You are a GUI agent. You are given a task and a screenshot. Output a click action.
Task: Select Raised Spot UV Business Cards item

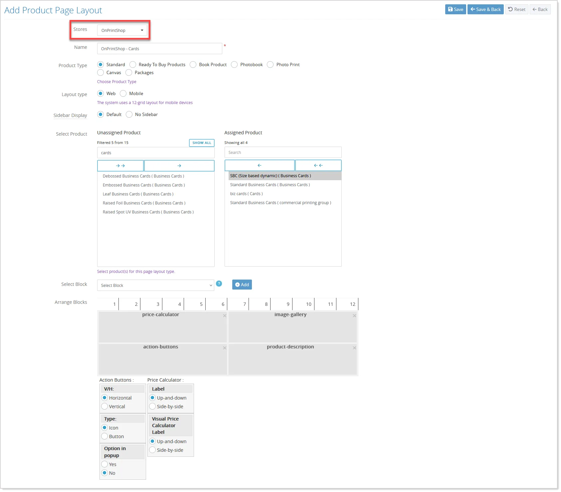[148, 212]
